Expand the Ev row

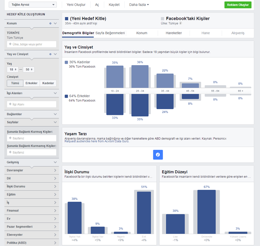click(32, 219)
